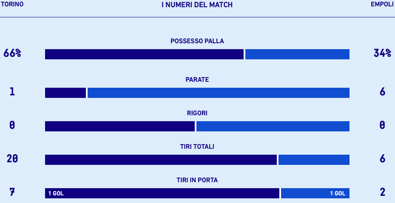
Task: Click the RIGORI stat label
Action: coord(197,113)
